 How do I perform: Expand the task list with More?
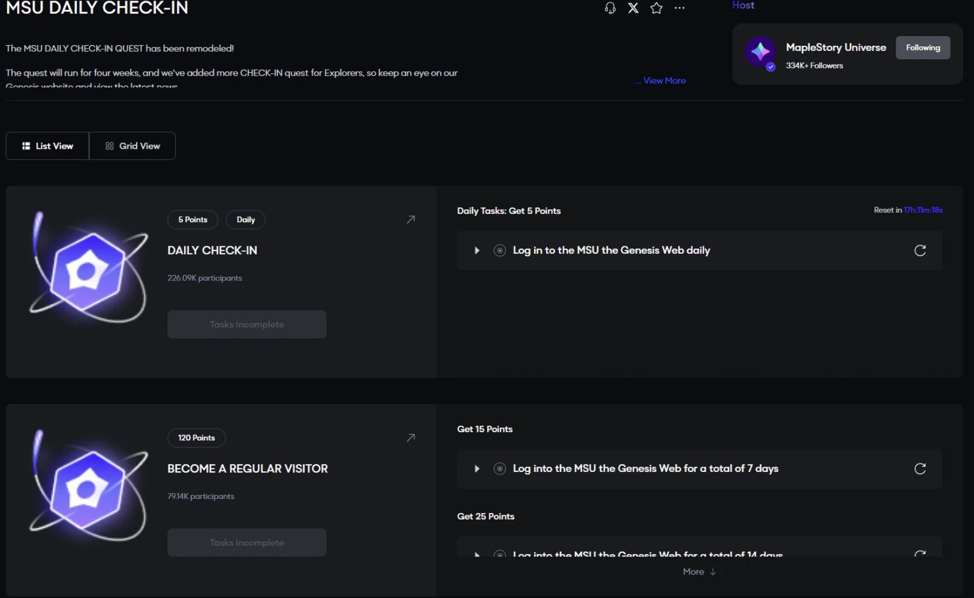click(699, 572)
